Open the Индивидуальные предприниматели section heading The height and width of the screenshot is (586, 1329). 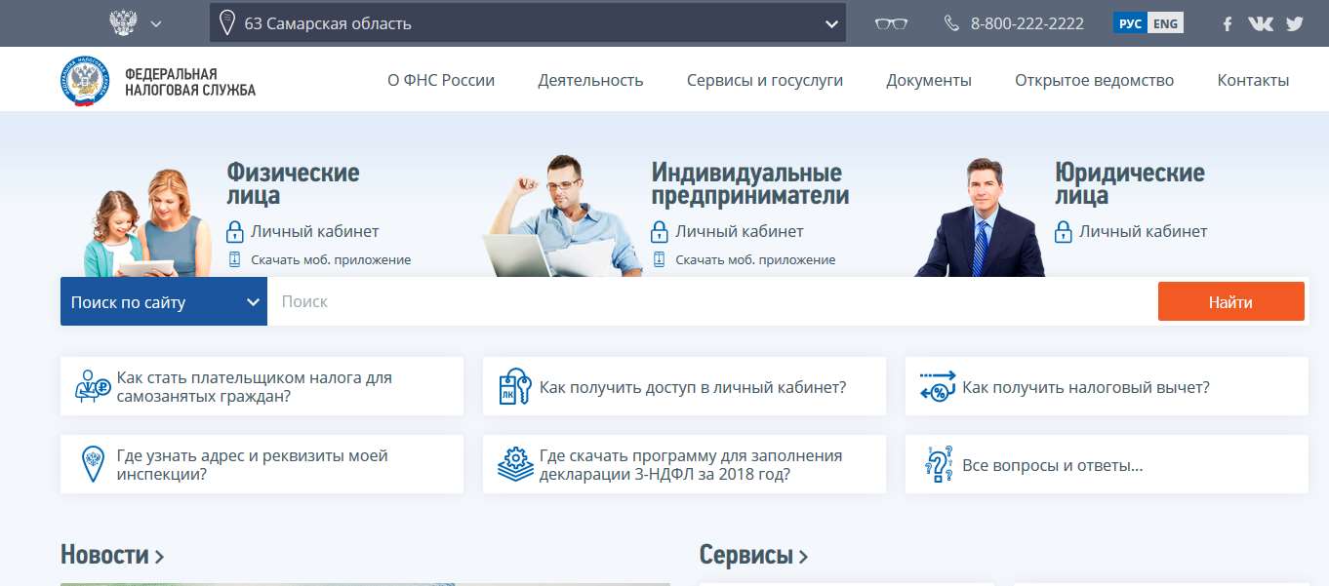coord(749,183)
